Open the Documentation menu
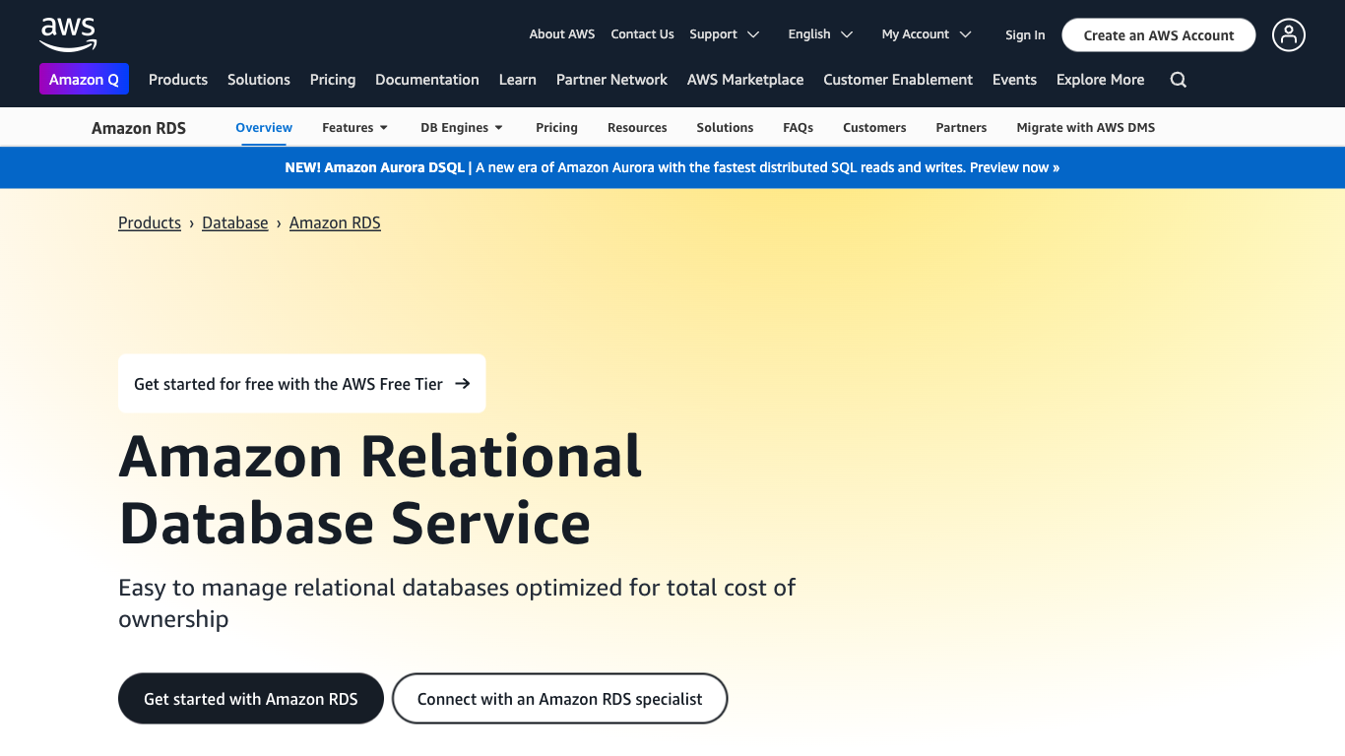 [x=427, y=80]
